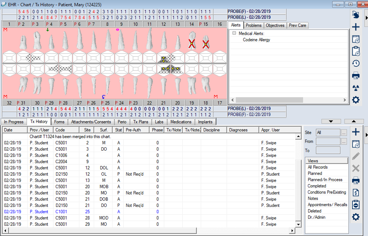Open billing with the dollar document icon
Screen dimensions: 368x236
[x=355, y=192]
